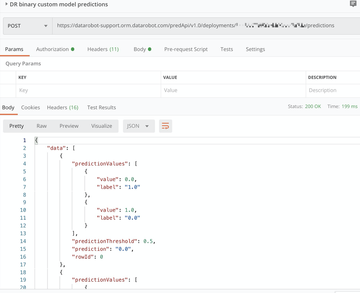Open the Visualize response view
Viewport: 360px width, 293px height.
(x=102, y=126)
